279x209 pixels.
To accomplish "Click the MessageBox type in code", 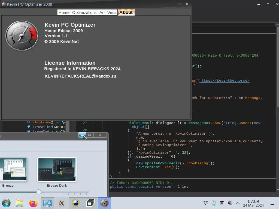I will point(199,123).
